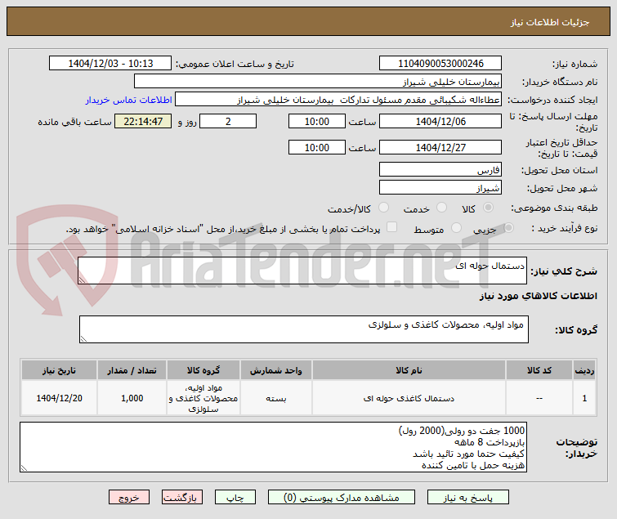Image resolution: width=617 pixels, height=519 pixels.
Task: Click the ایجاد کننده درخواست field
Action: [x=338, y=99]
